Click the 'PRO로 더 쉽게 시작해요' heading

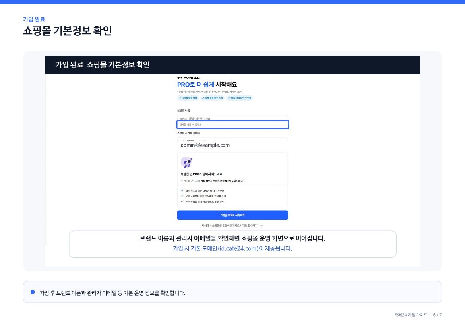pos(207,85)
